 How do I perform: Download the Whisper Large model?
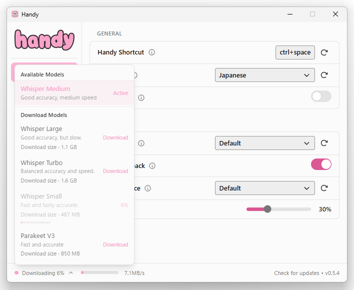(115, 137)
